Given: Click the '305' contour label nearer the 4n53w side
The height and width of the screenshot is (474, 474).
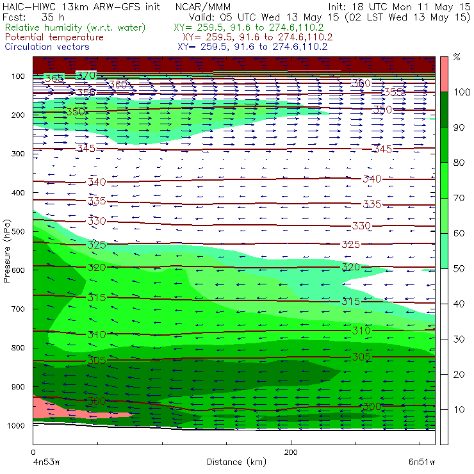Looking at the screenshot, I should [97, 361].
